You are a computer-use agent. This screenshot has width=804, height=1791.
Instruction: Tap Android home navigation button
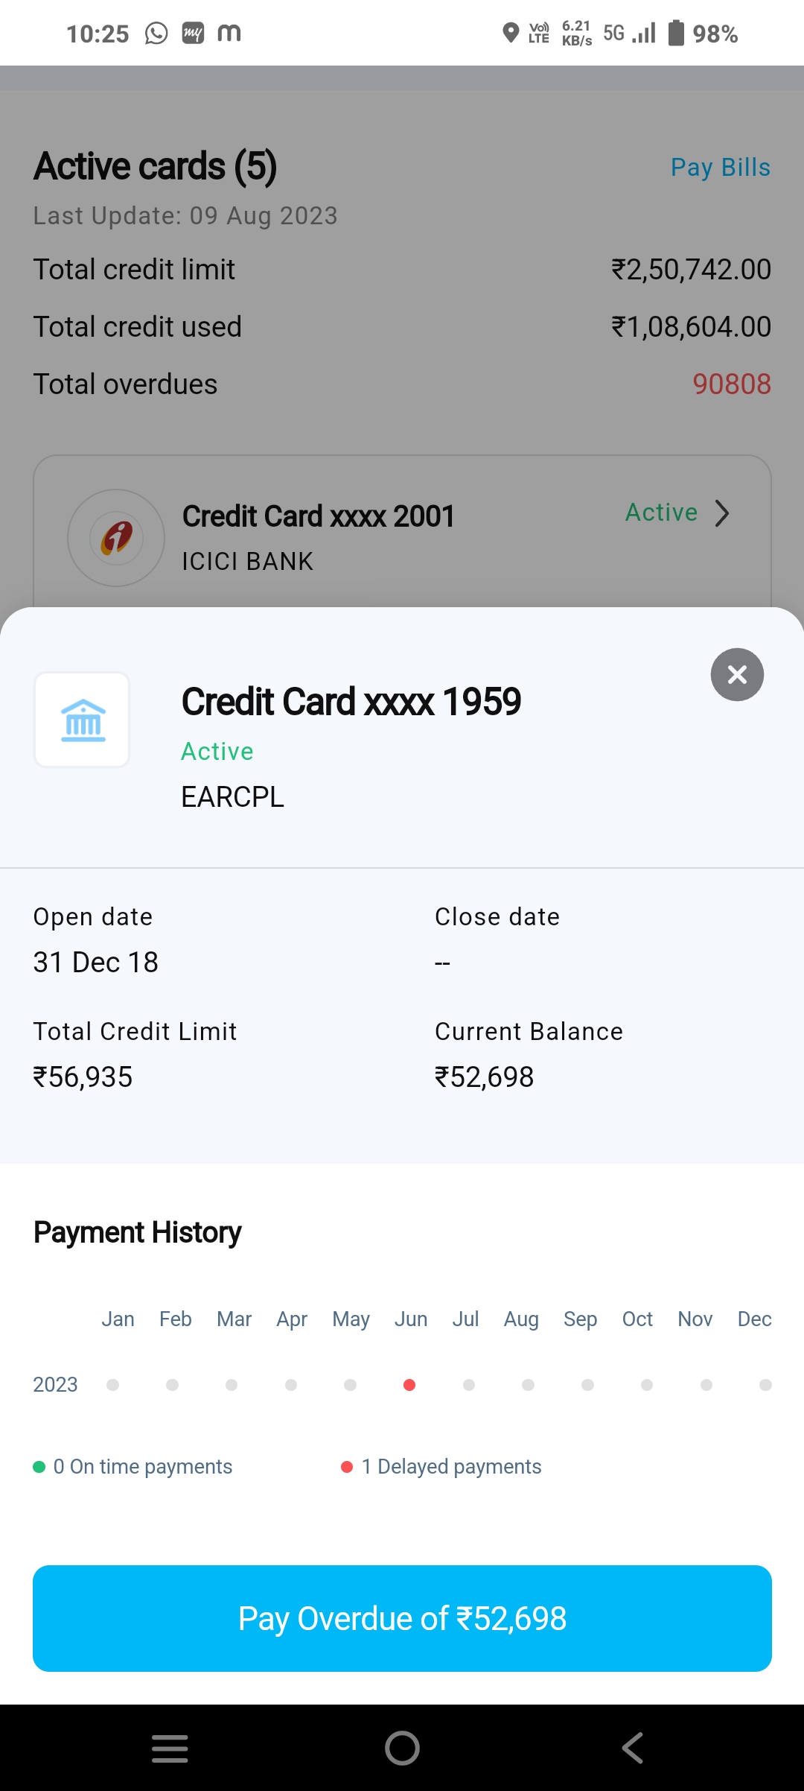click(402, 1748)
